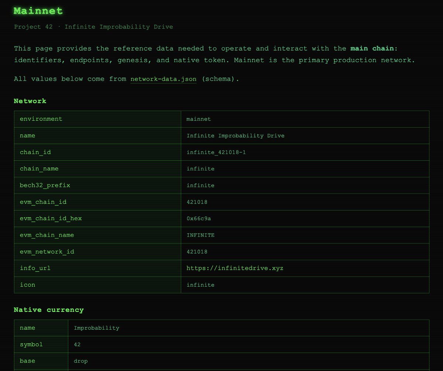Click the 'evm_network_id' key cell
The image size is (443, 371).
[97, 252]
